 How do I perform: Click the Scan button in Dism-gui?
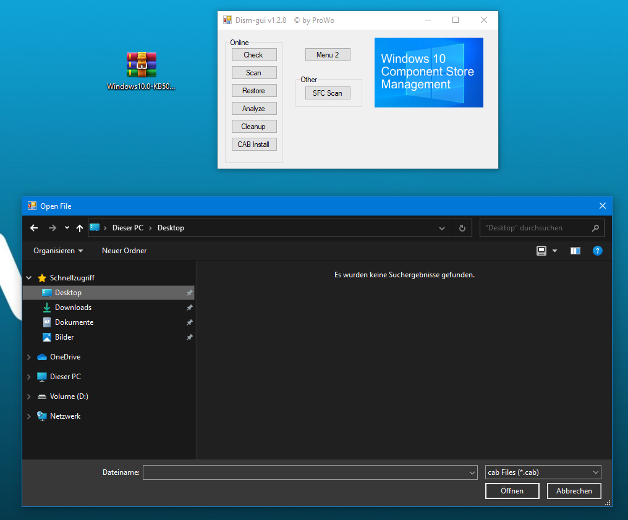coord(254,73)
